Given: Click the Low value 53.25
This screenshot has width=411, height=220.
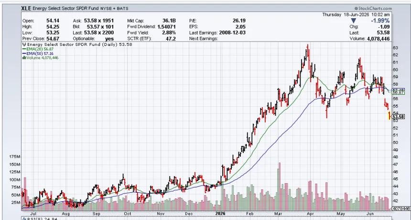Looking at the screenshot, I should 53,33.
